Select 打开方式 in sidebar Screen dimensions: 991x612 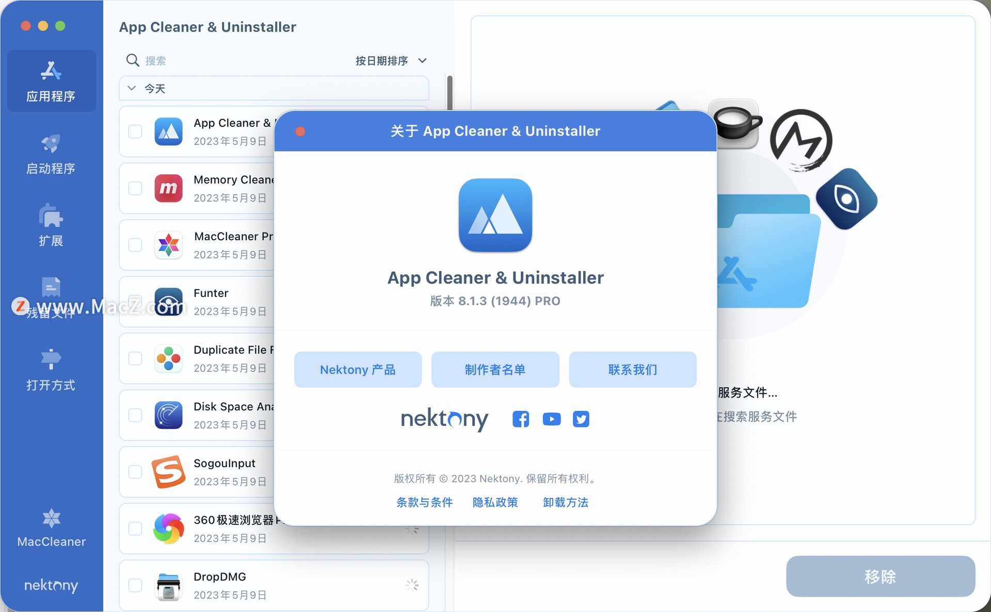click(51, 370)
